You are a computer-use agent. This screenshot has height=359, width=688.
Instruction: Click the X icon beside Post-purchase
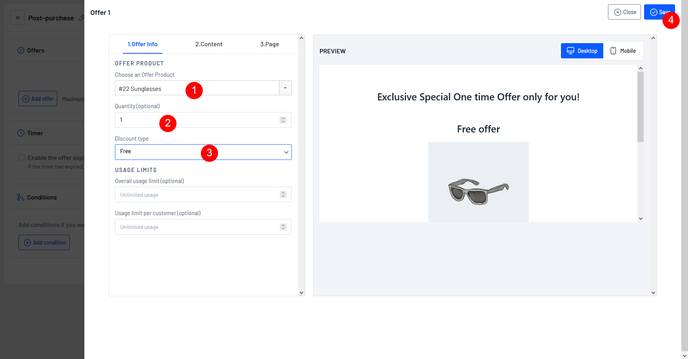click(x=18, y=18)
